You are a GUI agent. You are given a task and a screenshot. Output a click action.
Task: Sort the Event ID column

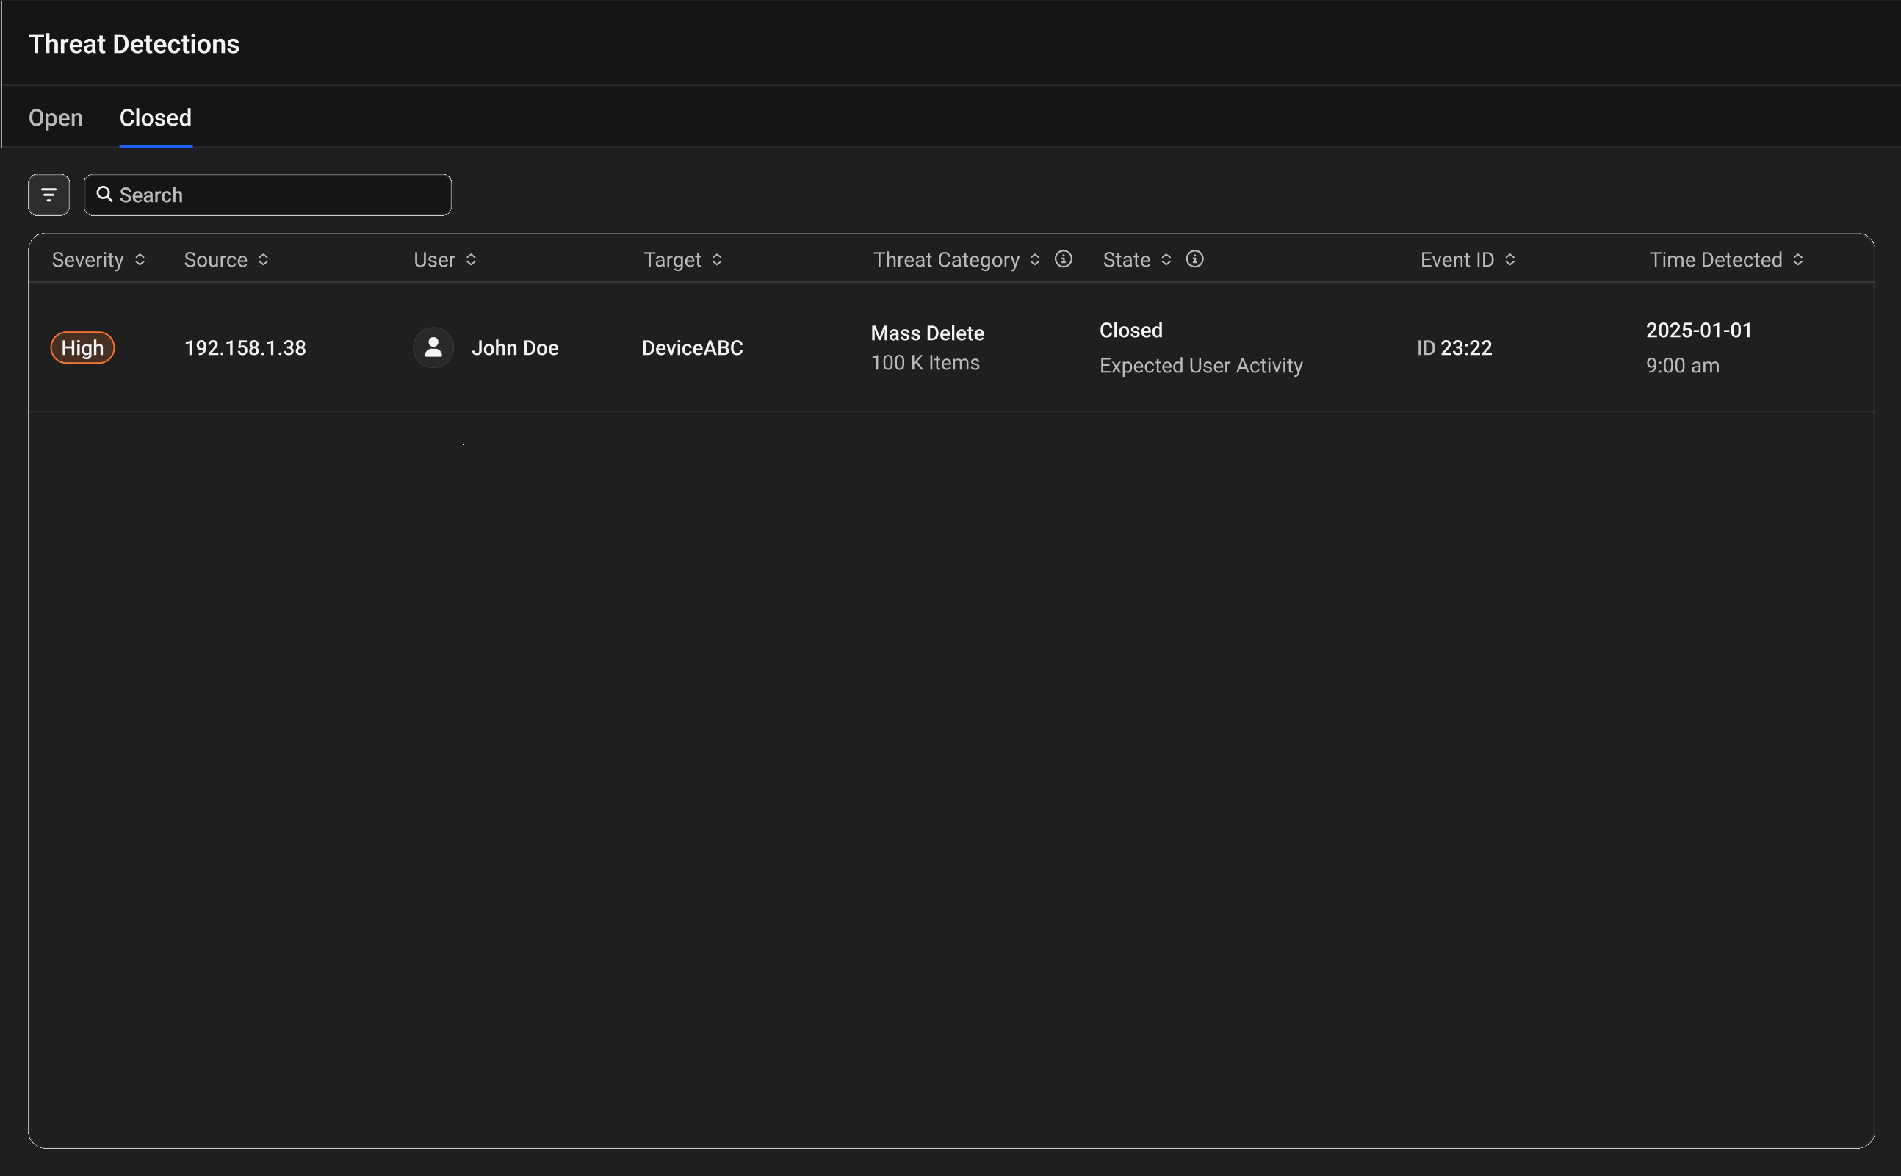(1509, 260)
